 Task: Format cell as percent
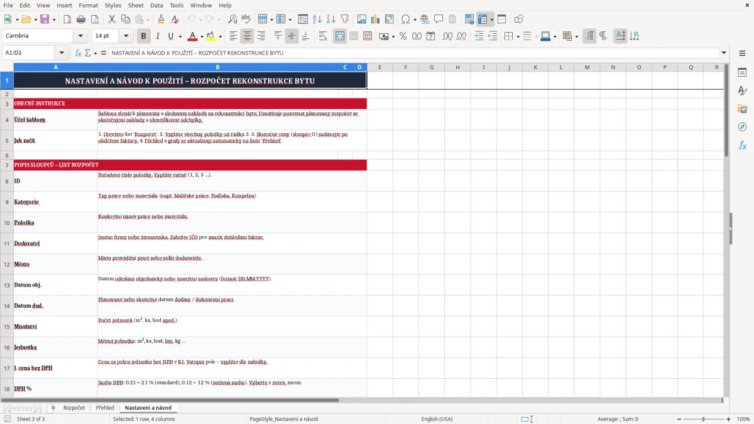click(403, 36)
